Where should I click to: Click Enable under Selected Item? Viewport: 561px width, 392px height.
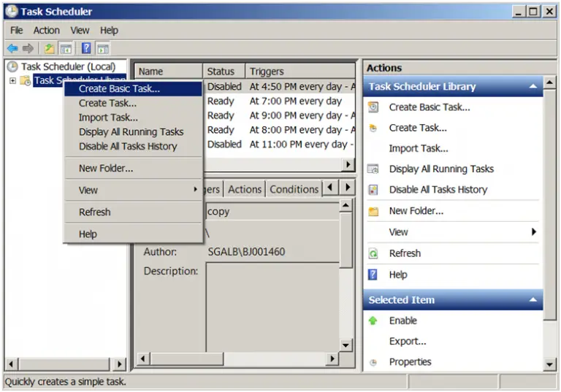(403, 320)
